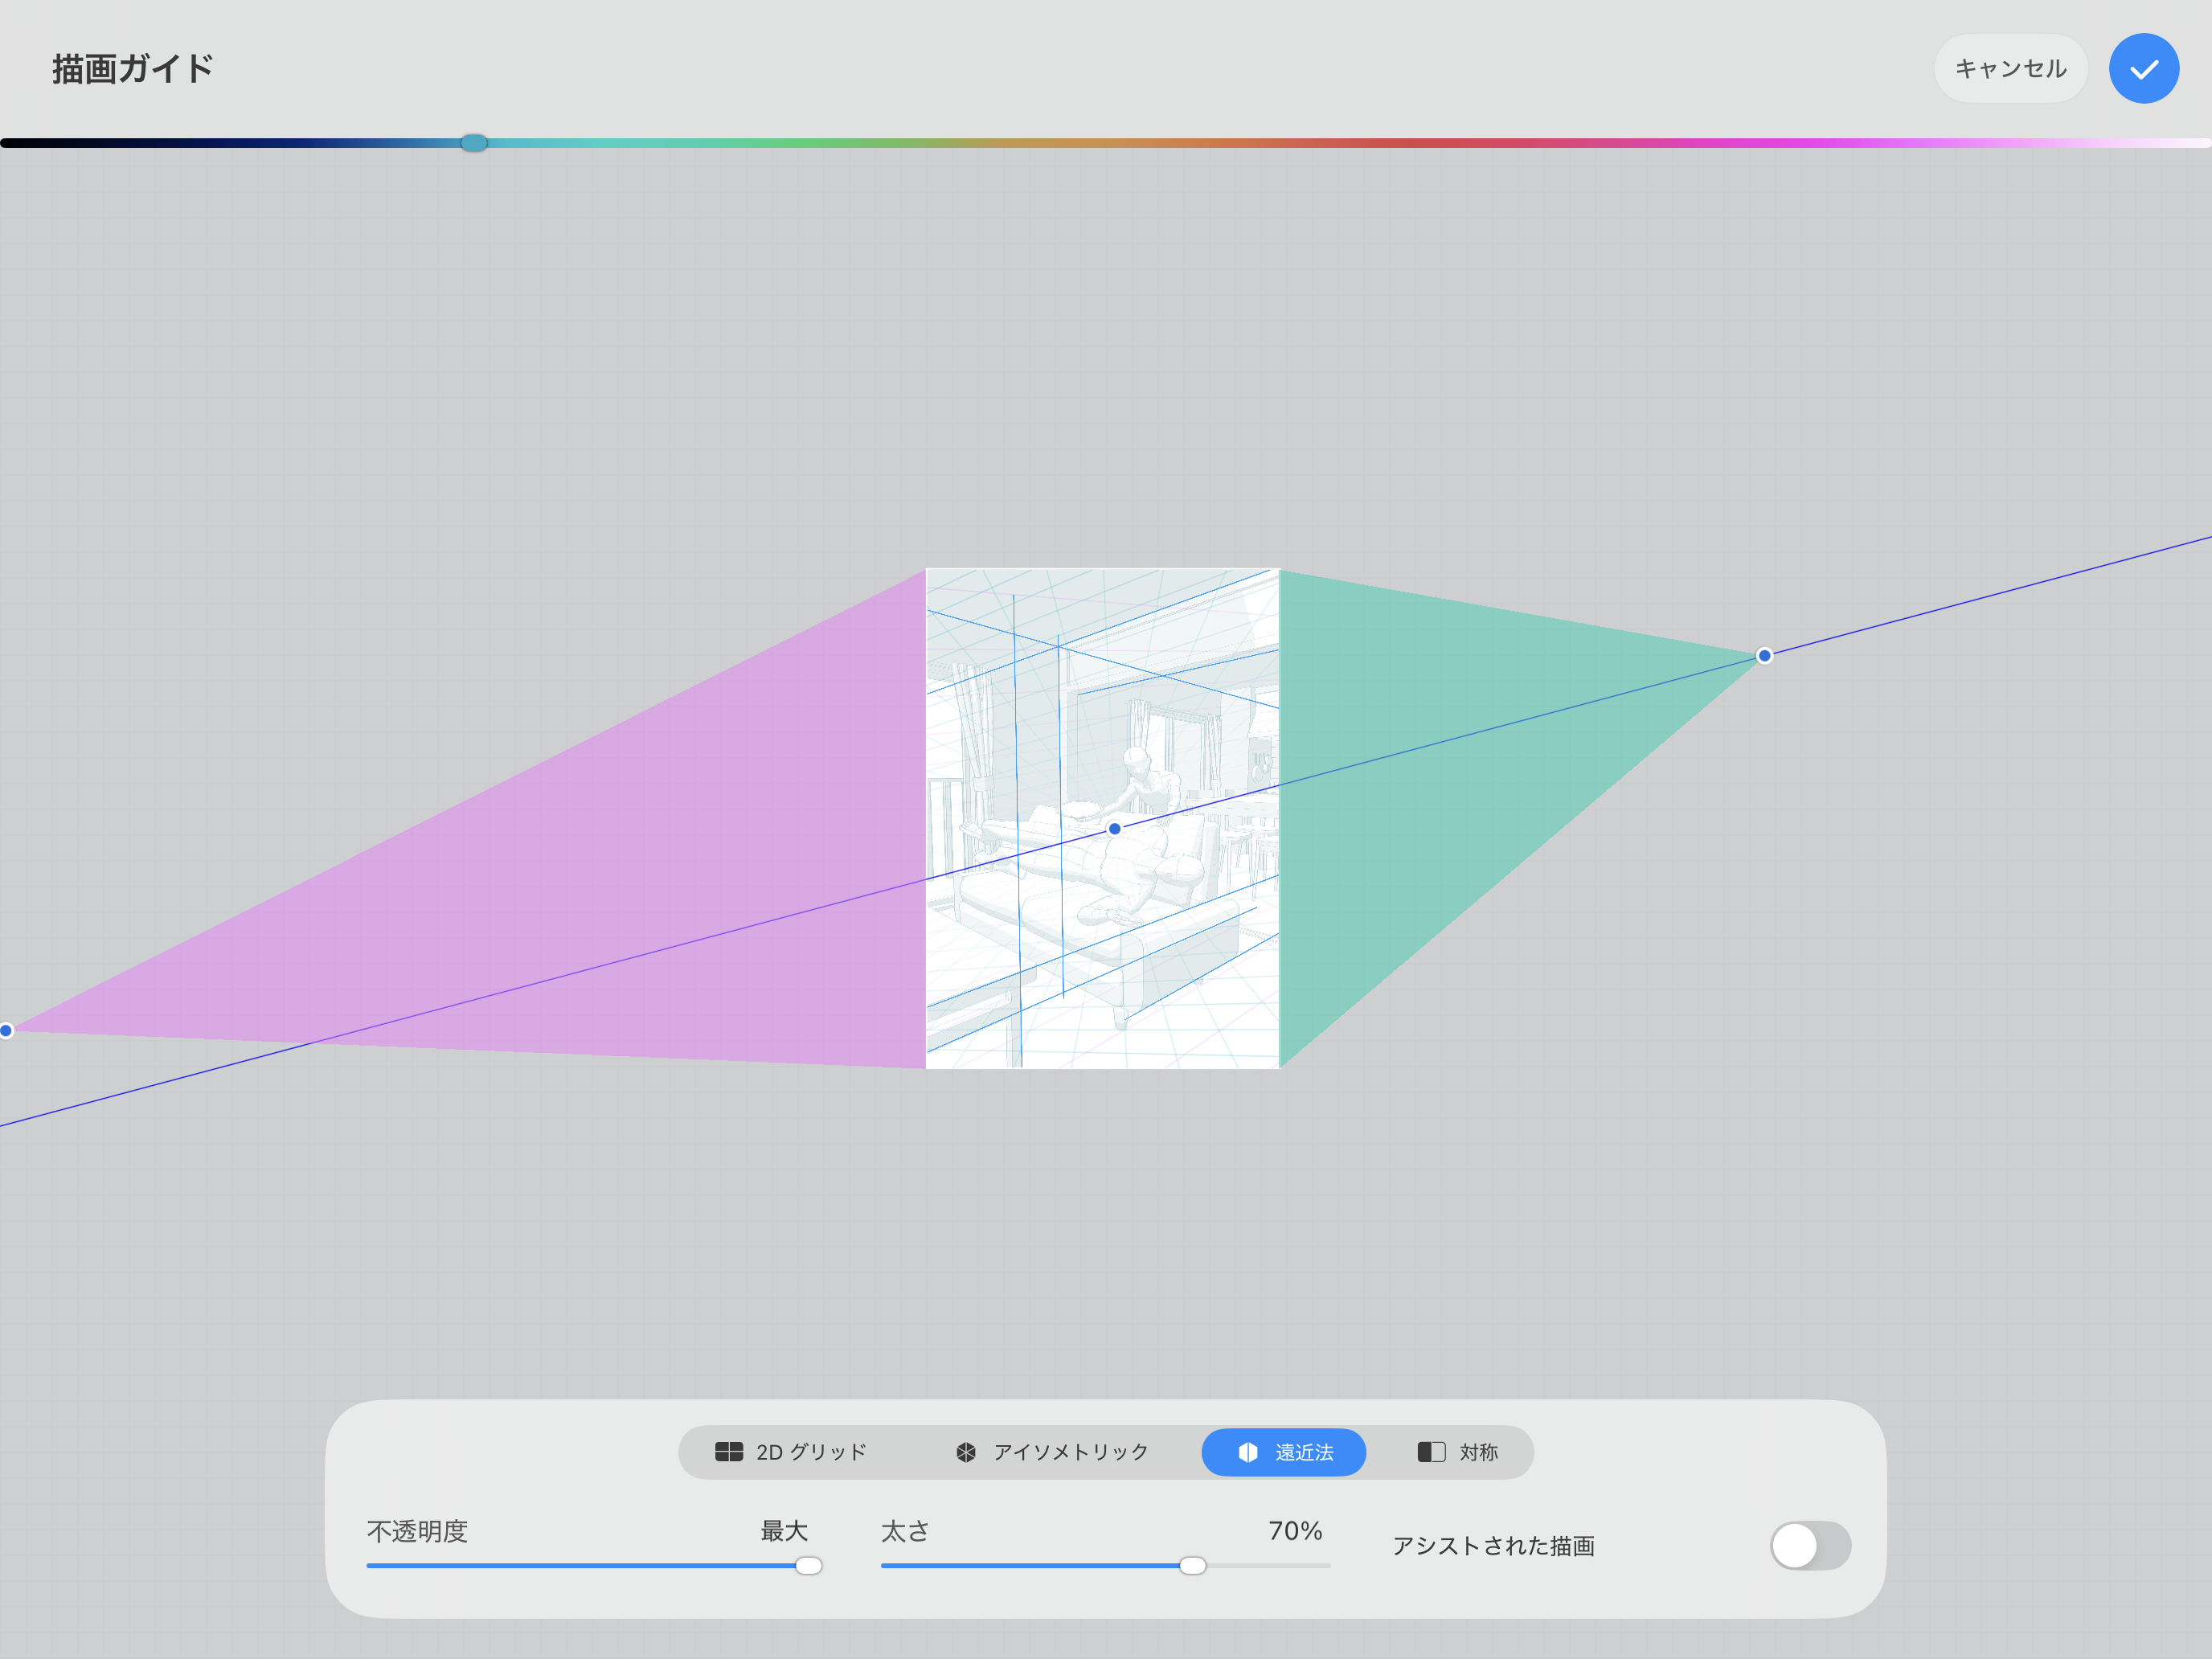The height and width of the screenshot is (1659, 2212).
Task: Click the キャンセル button
Action: [x=2010, y=69]
